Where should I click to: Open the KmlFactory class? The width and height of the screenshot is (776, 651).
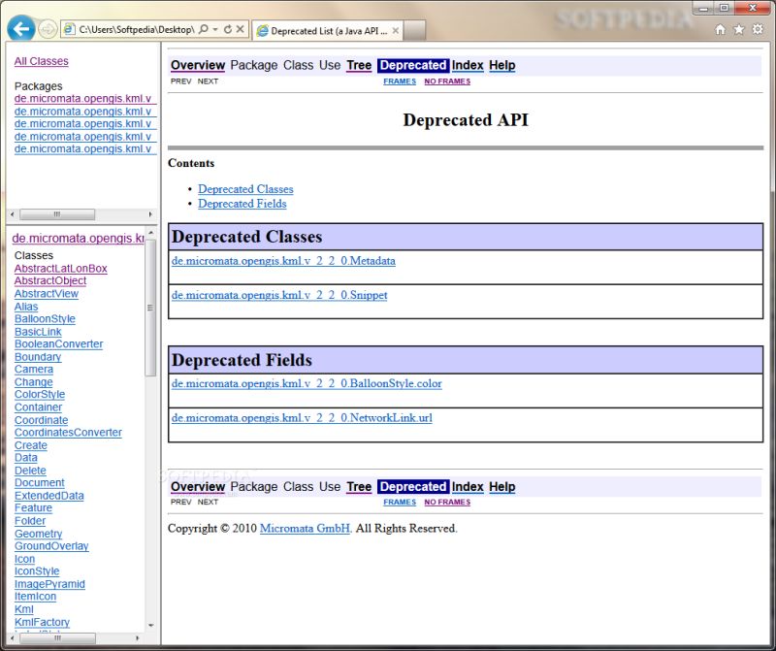(x=42, y=622)
